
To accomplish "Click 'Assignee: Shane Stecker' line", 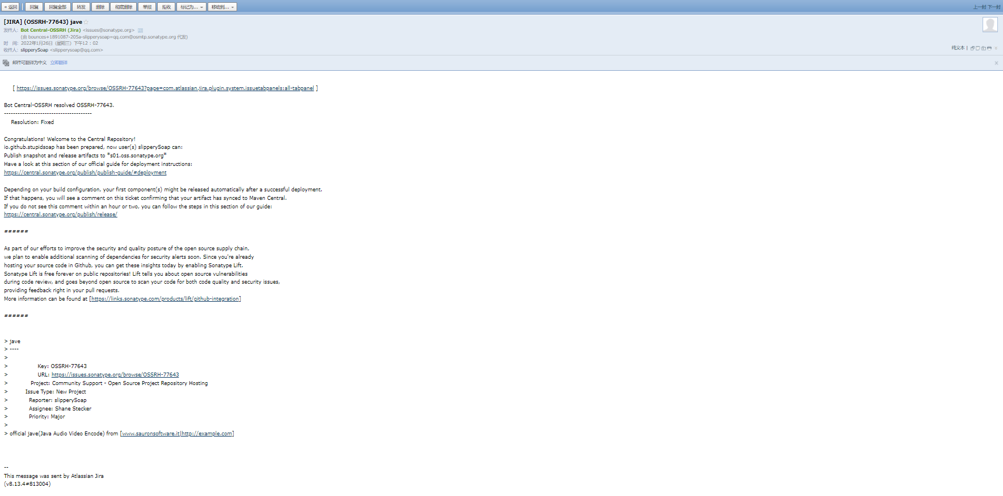I will tap(60, 409).
